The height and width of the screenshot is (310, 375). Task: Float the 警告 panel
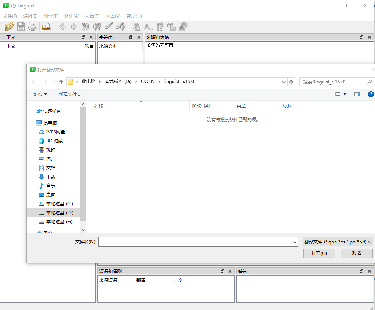(362, 271)
